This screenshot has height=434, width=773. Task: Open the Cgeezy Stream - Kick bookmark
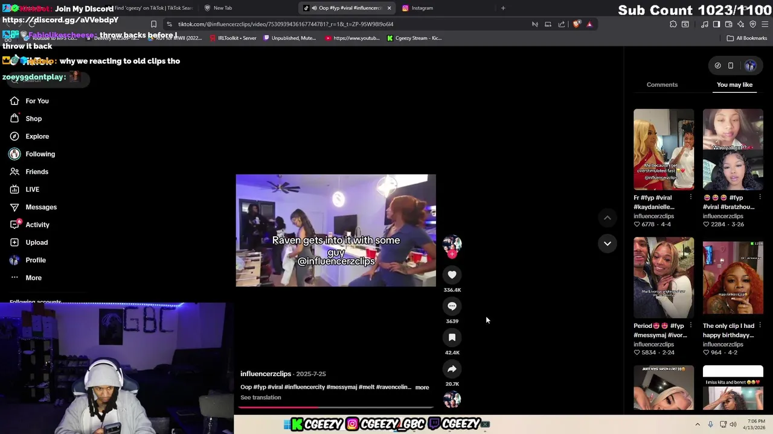point(414,38)
